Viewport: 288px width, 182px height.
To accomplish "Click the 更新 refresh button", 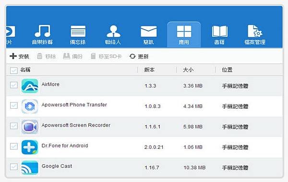I will coord(139,56).
